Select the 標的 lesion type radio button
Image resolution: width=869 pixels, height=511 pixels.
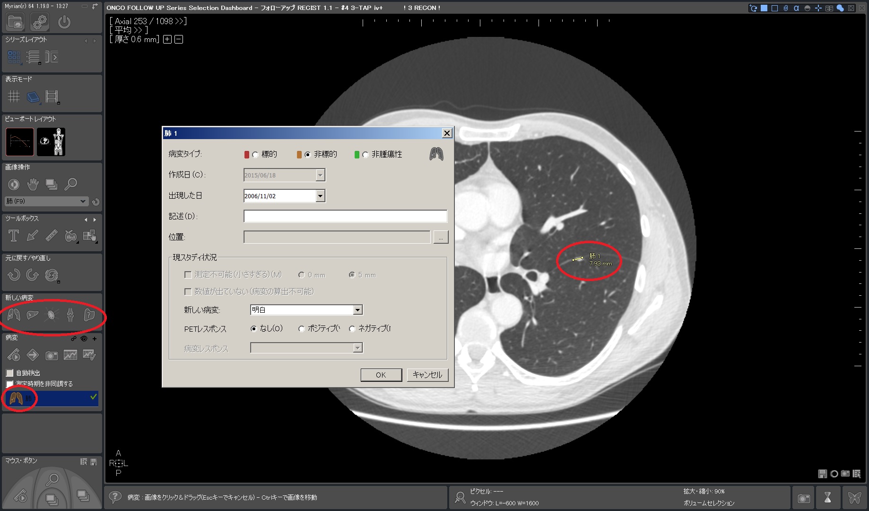[255, 155]
